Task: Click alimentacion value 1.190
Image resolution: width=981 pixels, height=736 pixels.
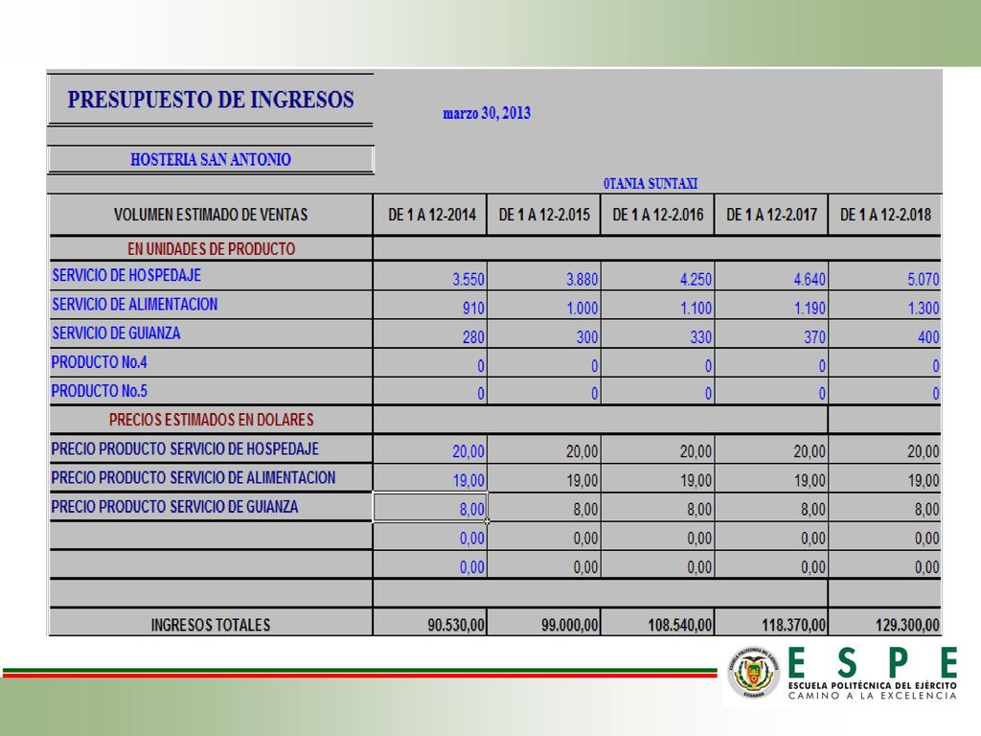Action: [x=810, y=308]
